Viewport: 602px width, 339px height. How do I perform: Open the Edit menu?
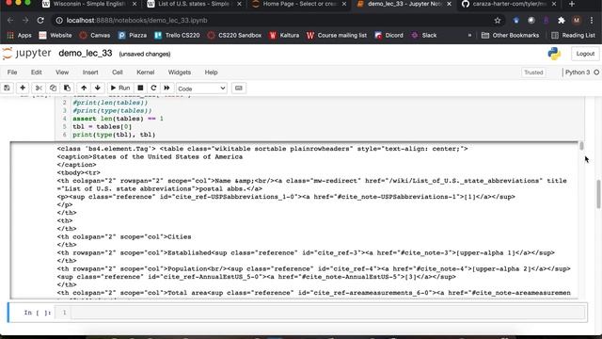[37, 73]
